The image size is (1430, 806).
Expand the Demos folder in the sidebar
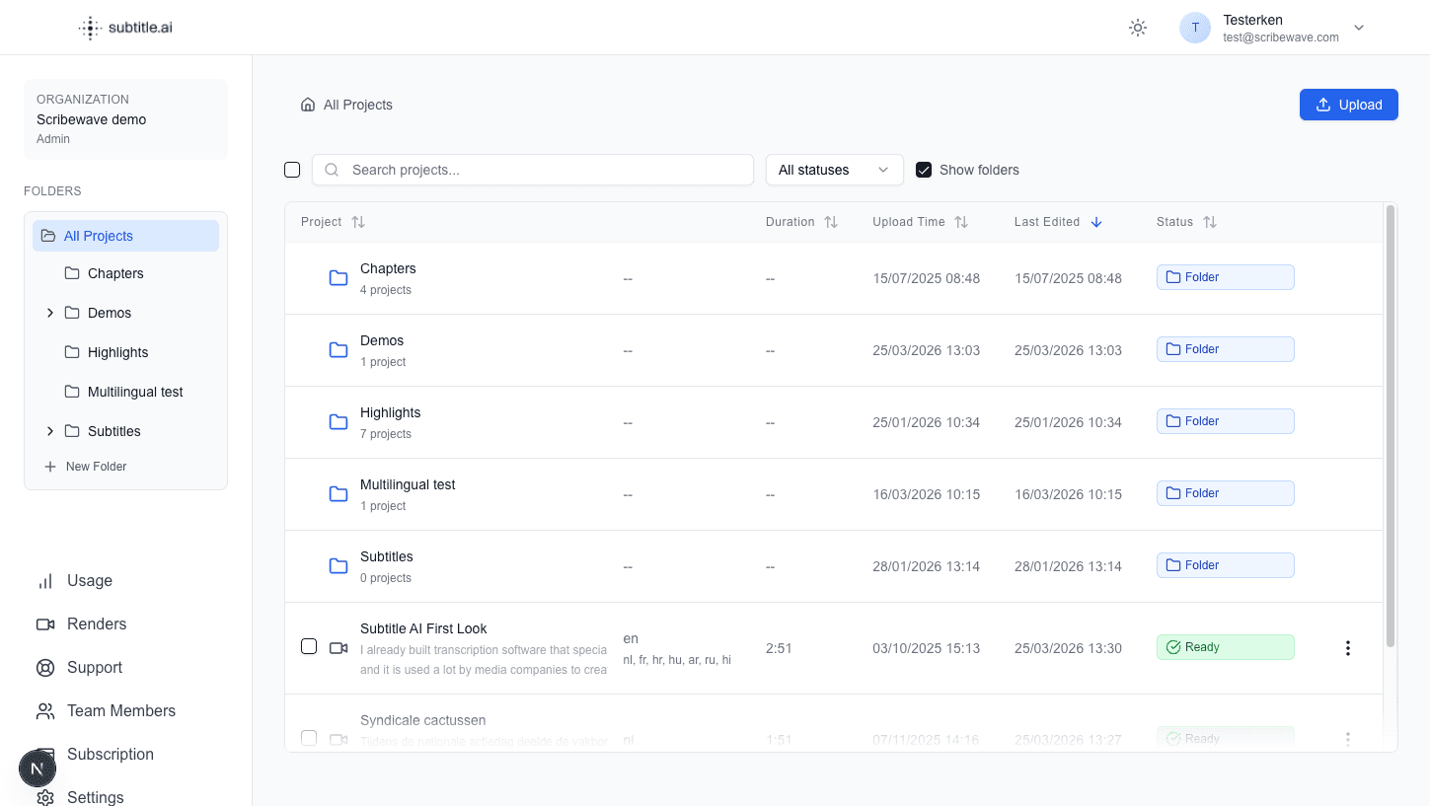point(50,313)
